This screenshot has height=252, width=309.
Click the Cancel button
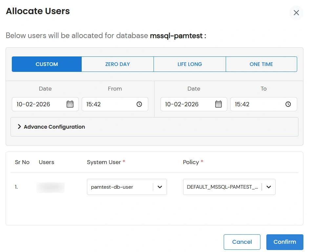coord(242,242)
